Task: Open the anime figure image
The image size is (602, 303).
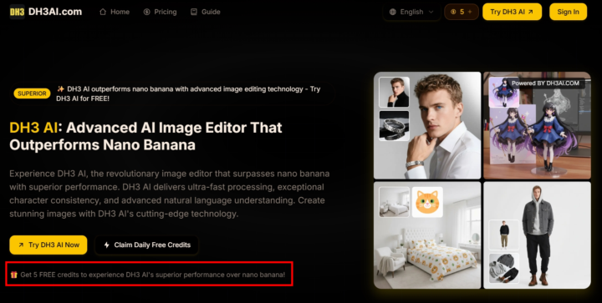Action: coord(537,125)
